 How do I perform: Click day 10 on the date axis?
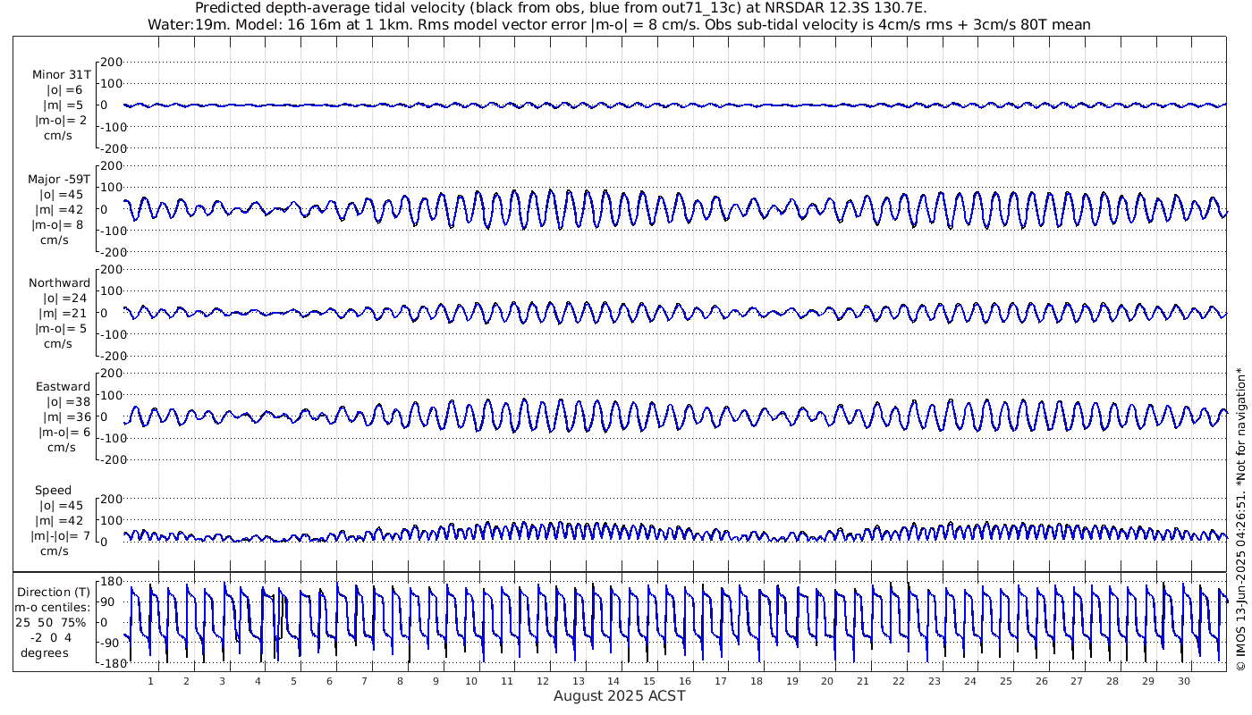(x=471, y=681)
